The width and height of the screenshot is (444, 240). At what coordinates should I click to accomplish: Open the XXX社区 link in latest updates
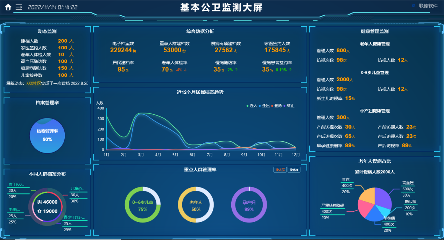(34, 84)
